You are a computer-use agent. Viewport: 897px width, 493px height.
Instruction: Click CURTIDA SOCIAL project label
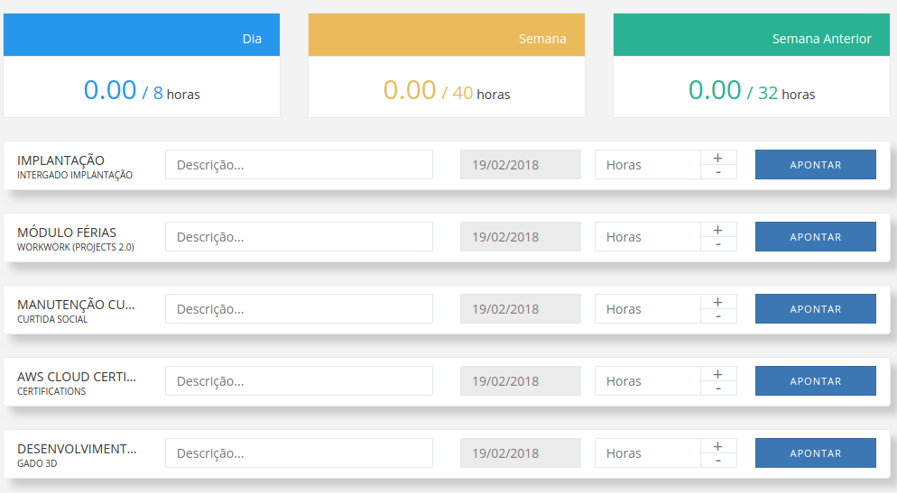[x=52, y=319]
